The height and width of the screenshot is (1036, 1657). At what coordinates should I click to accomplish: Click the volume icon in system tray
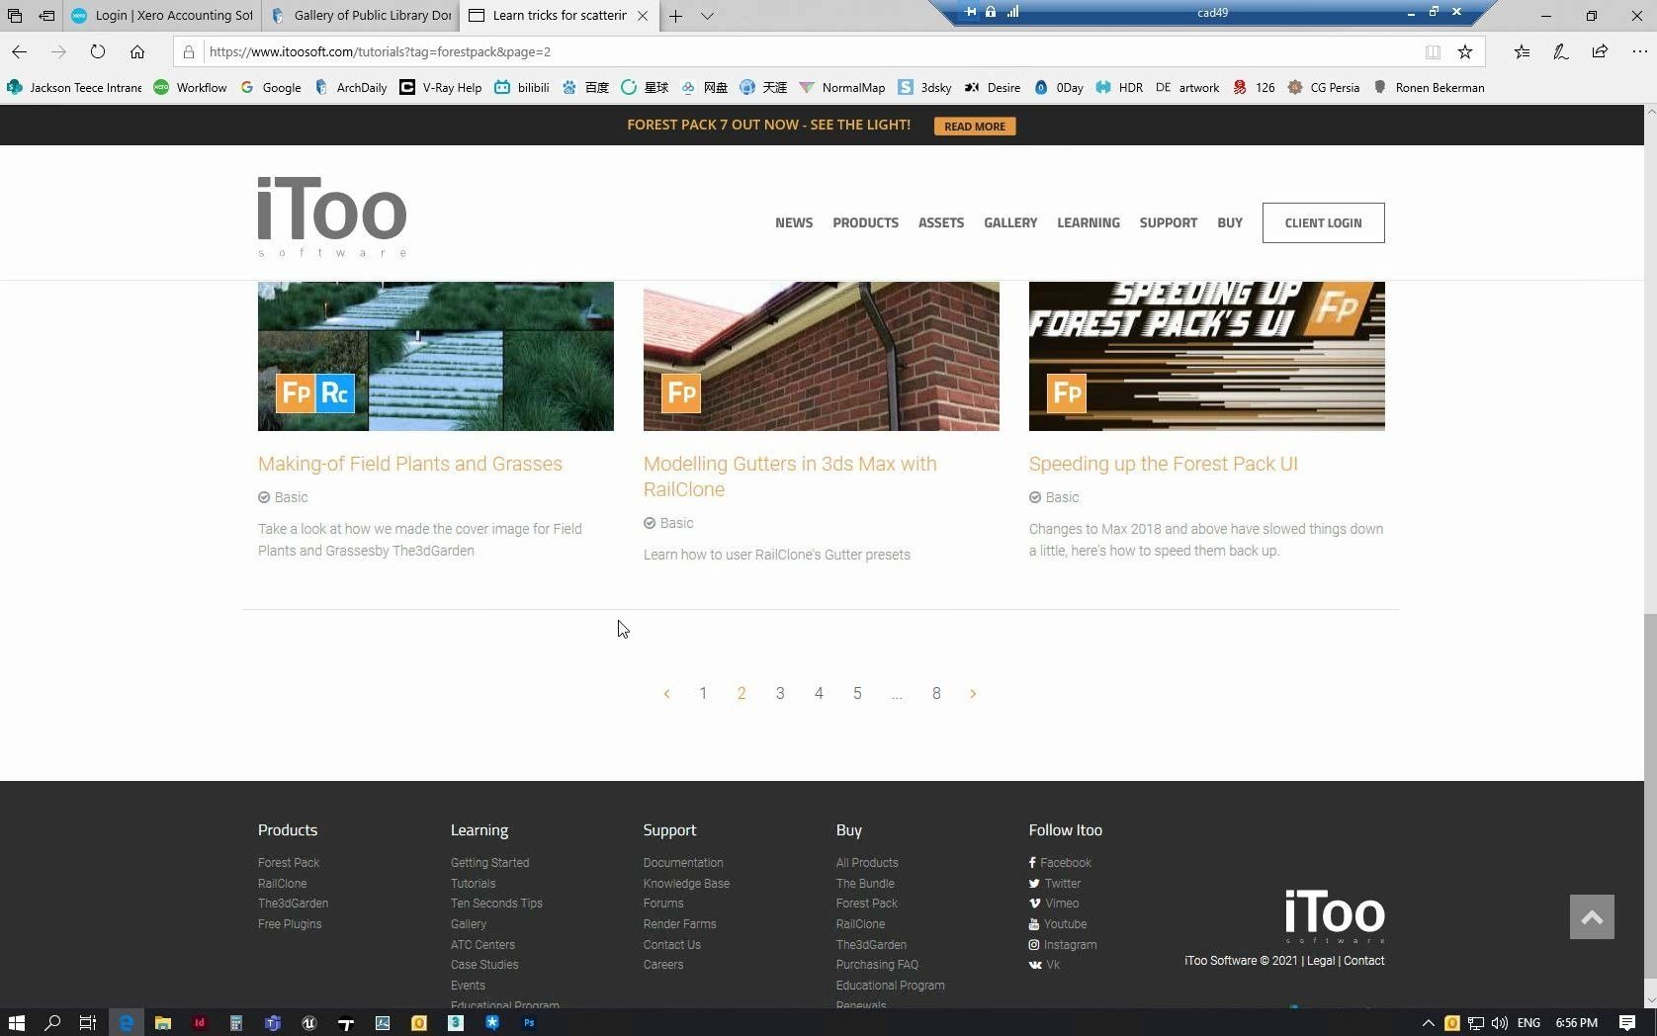coord(1500,1023)
